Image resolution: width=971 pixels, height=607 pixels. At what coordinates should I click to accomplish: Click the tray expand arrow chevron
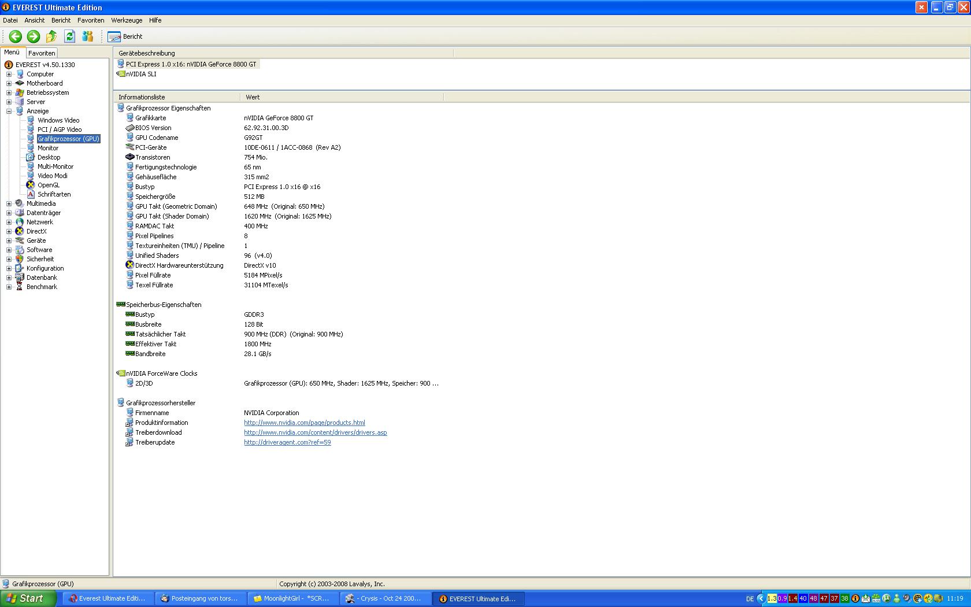[761, 598]
